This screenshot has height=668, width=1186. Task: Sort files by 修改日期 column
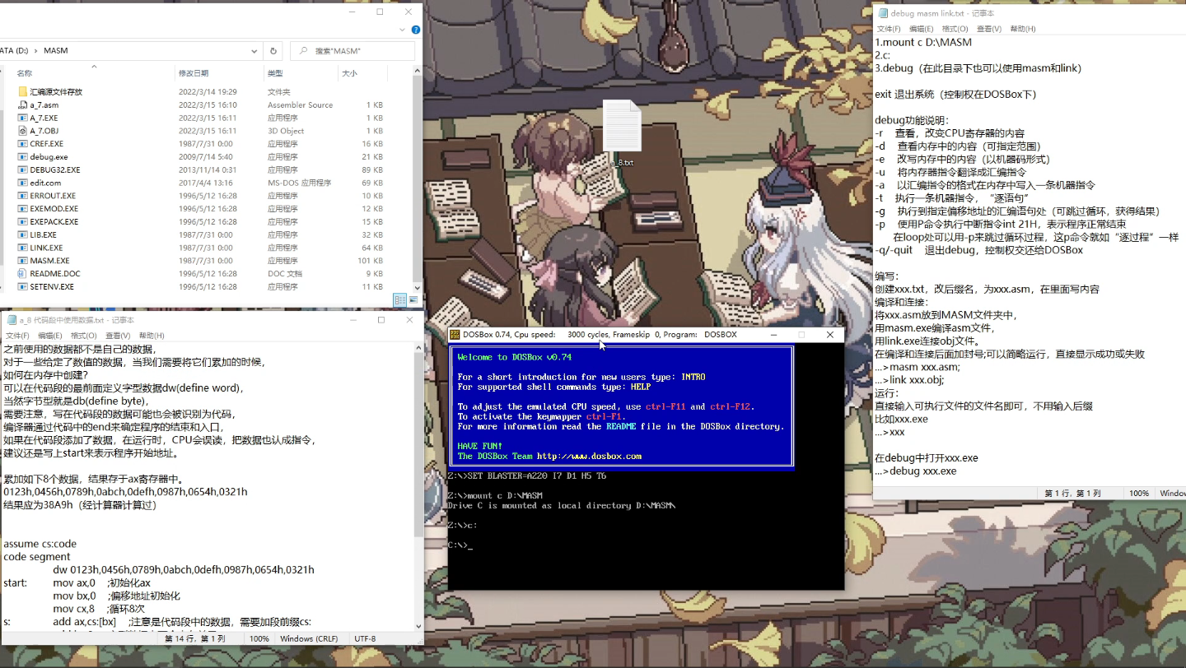[x=194, y=73]
